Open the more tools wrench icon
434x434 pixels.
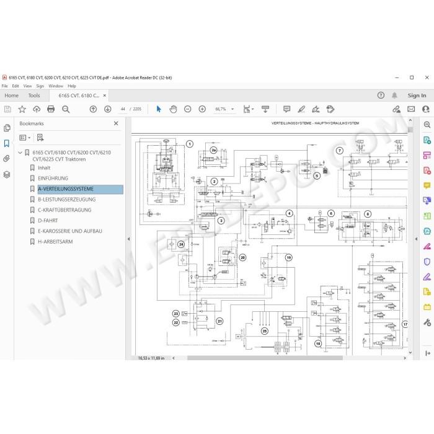tap(427, 322)
